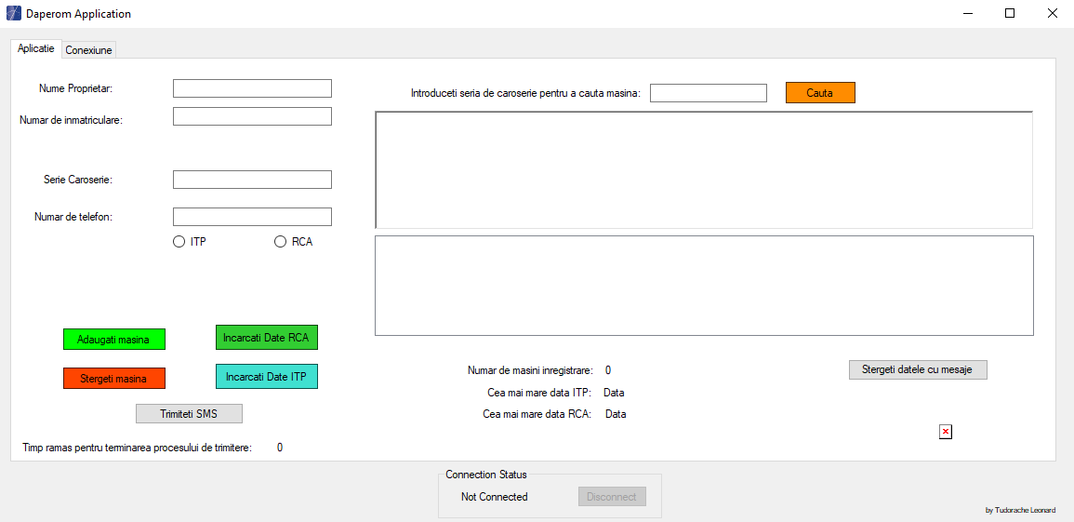Focus the Numar de telefon field

pos(252,217)
